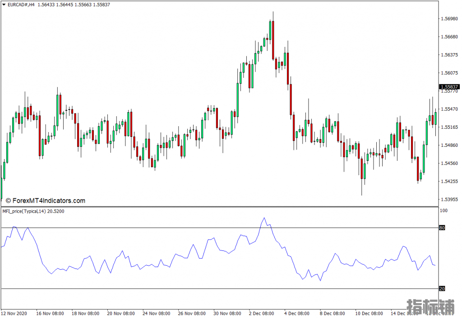Click the 1.56375 price scale value
Image resolution: width=462 pixels, height=318 pixels.
[x=449, y=55]
